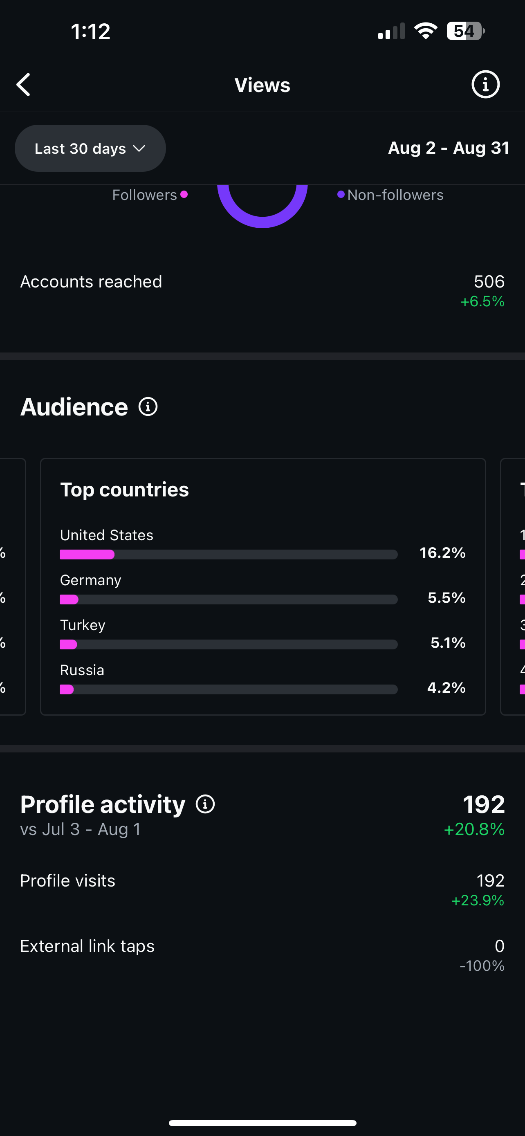Tap the cellular signal bars icon
This screenshot has width=525, height=1136.
click(391, 31)
